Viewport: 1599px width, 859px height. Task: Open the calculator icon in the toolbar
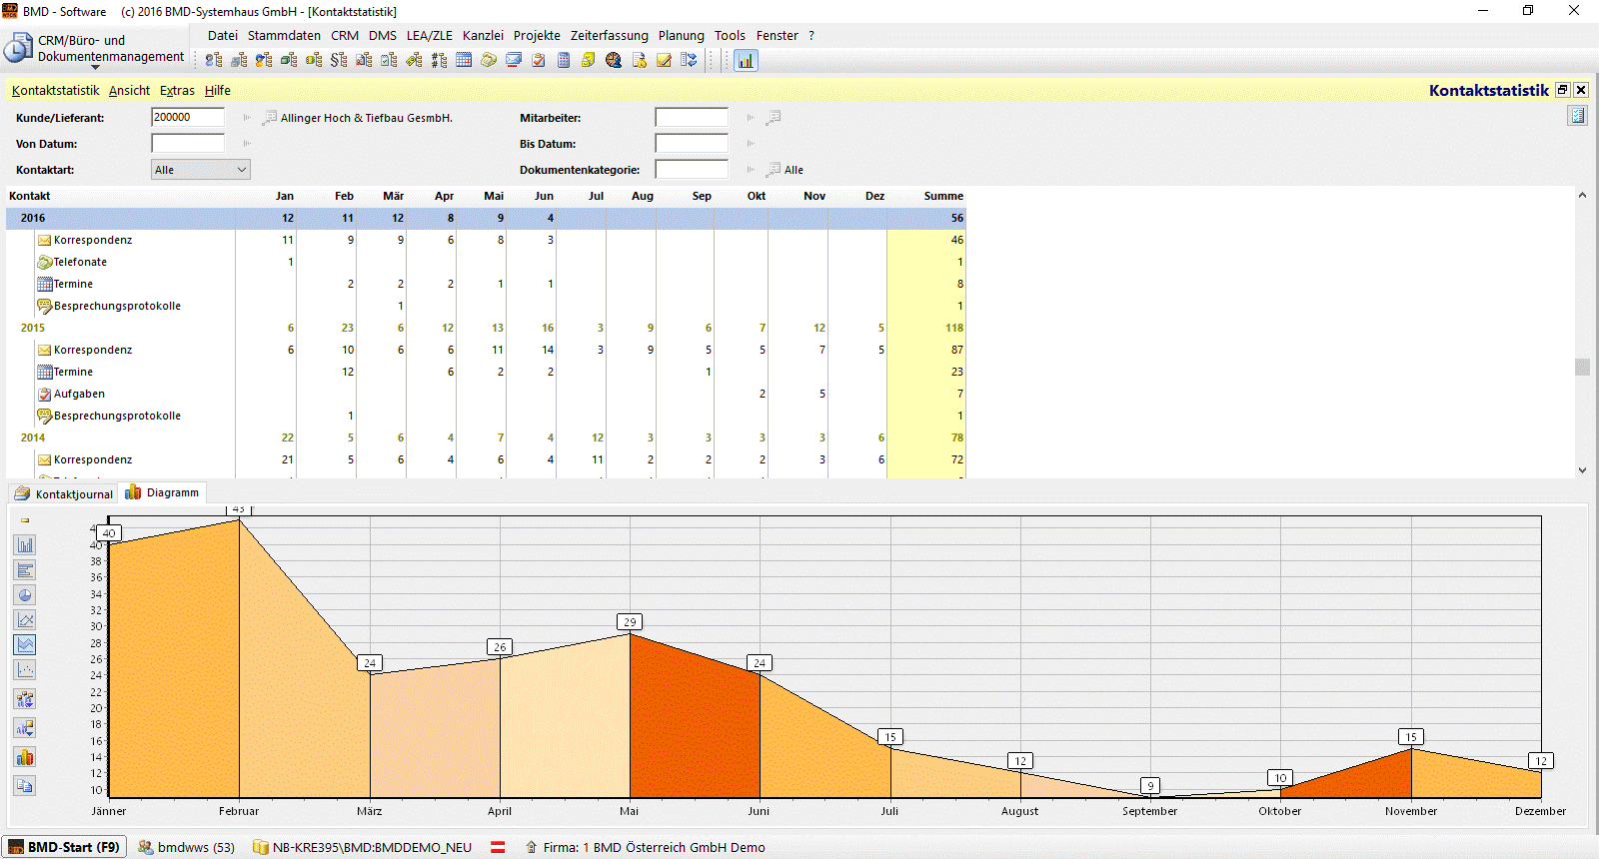564,60
